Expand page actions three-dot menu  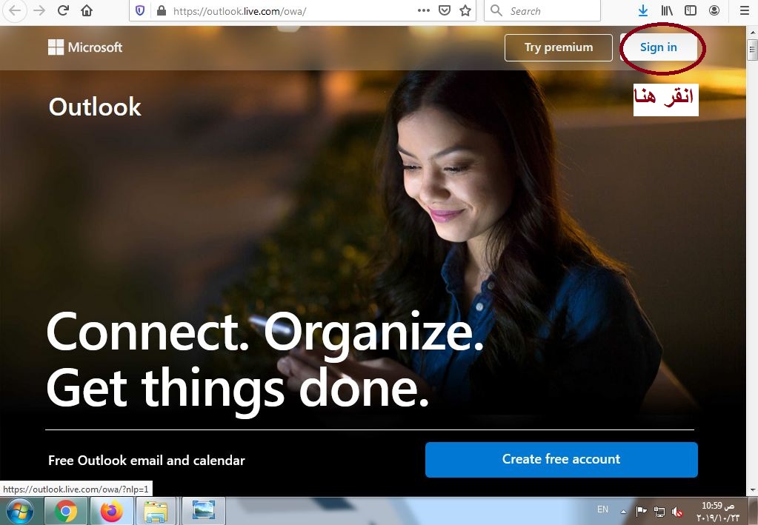point(424,11)
